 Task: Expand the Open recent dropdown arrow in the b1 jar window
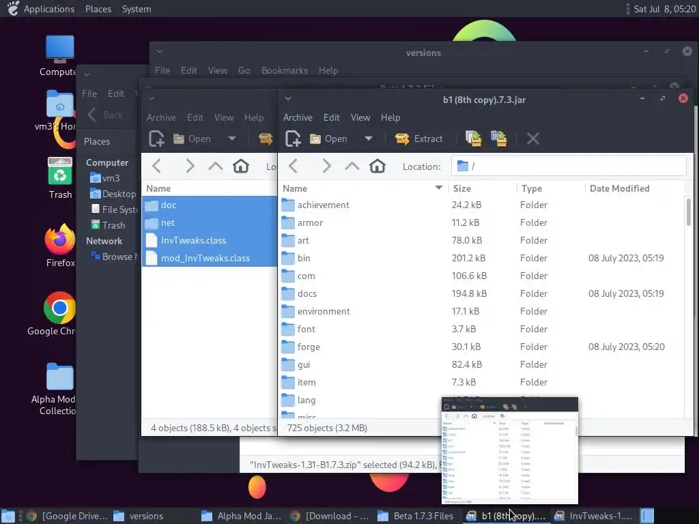pos(368,139)
